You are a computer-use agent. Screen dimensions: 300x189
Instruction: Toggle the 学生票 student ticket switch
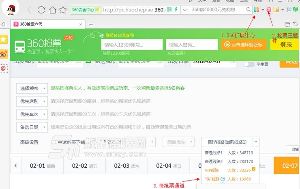[x=249, y=64]
